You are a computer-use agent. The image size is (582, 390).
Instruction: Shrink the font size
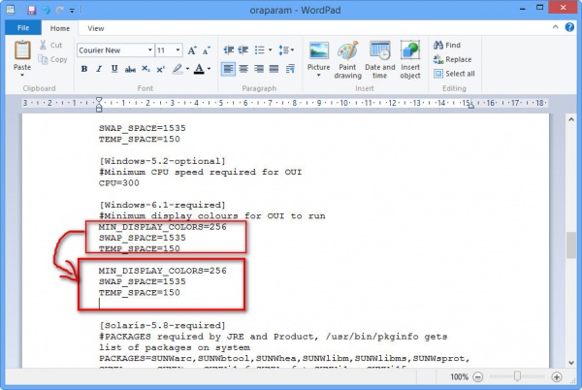(207, 50)
